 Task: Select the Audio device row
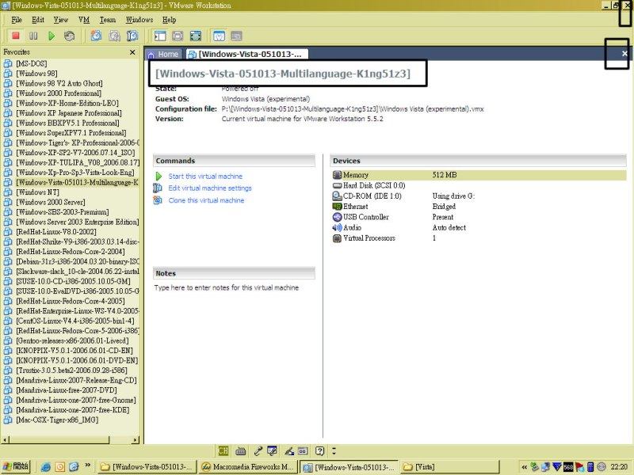(x=347, y=227)
